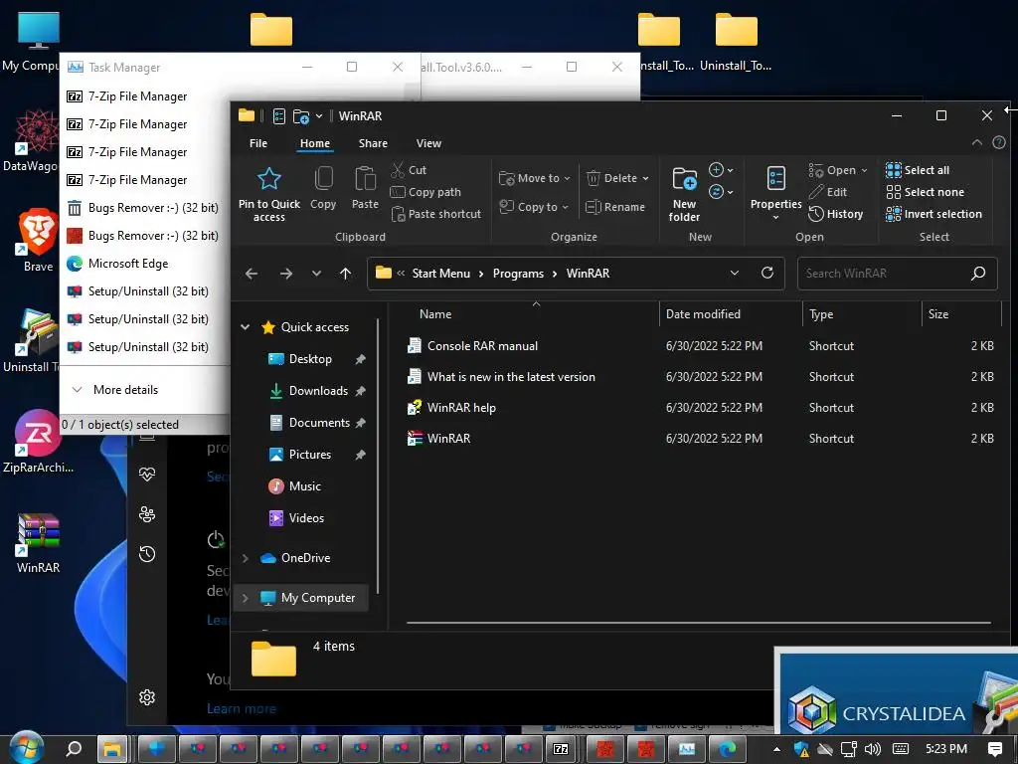Click Pin to Quick access star icon

click(x=268, y=179)
